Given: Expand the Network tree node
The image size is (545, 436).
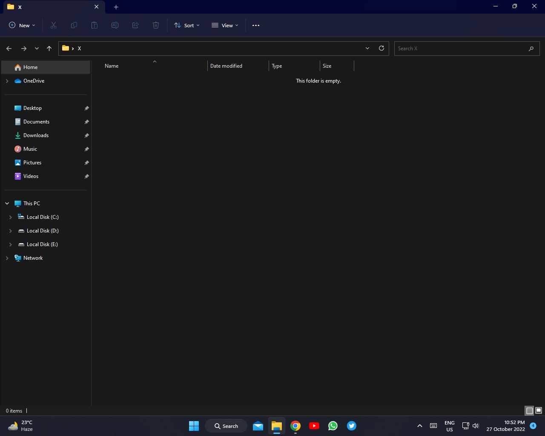Looking at the screenshot, I should click(7, 258).
